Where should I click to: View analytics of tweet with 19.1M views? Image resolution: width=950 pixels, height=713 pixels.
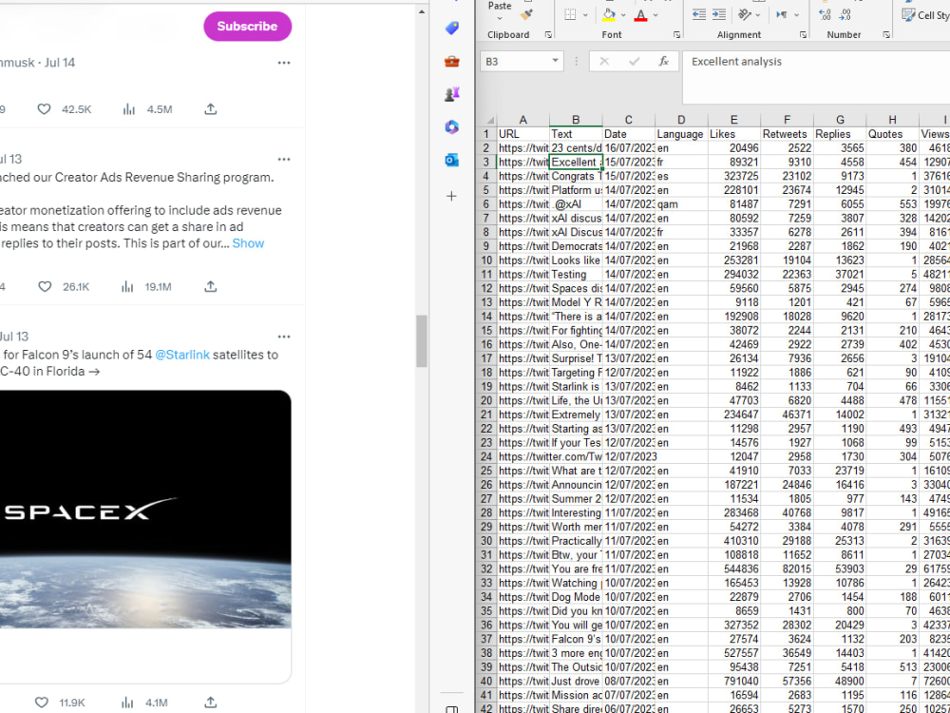coord(127,286)
